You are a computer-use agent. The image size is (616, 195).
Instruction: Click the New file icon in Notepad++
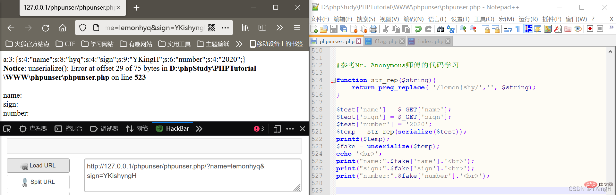click(x=314, y=29)
